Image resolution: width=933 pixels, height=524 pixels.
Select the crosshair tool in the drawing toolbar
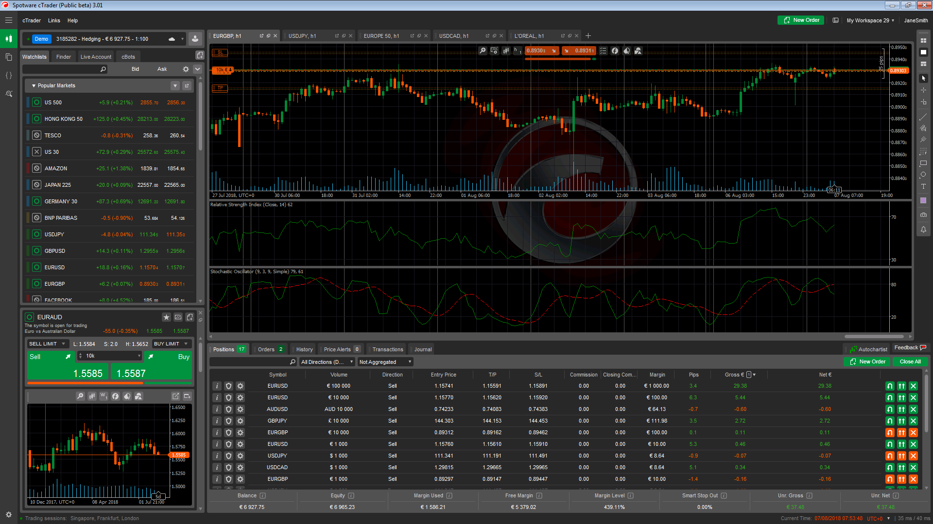point(923,90)
